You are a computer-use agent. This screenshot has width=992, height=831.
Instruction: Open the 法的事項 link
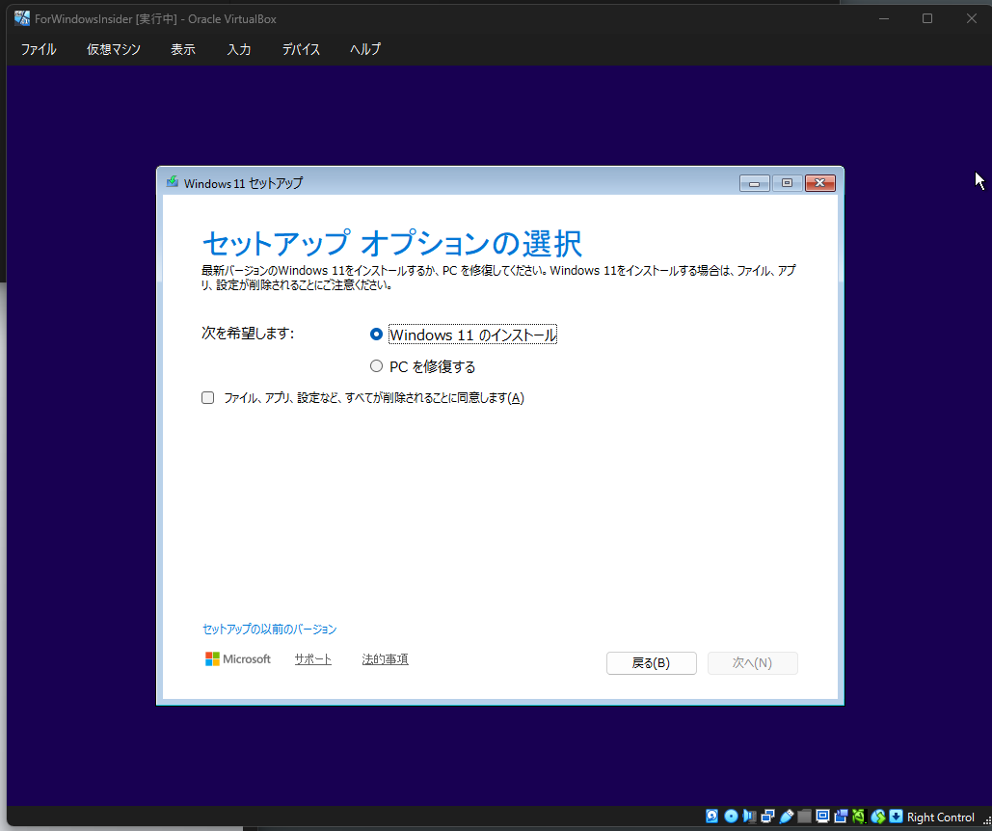[386, 659]
